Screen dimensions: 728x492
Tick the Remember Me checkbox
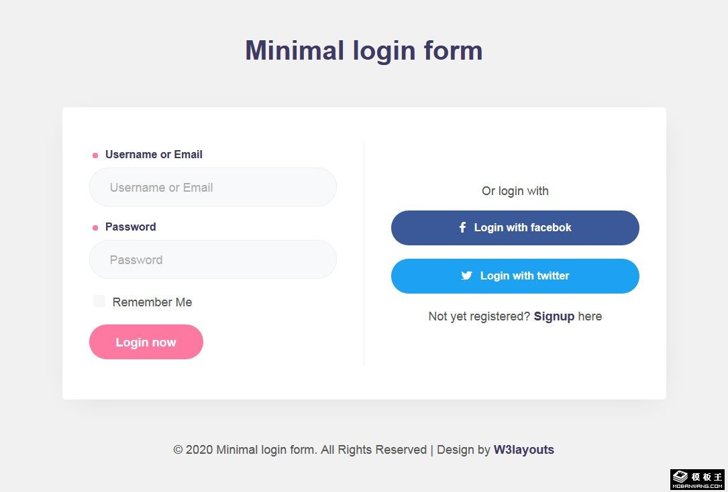[x=99, y=302]
